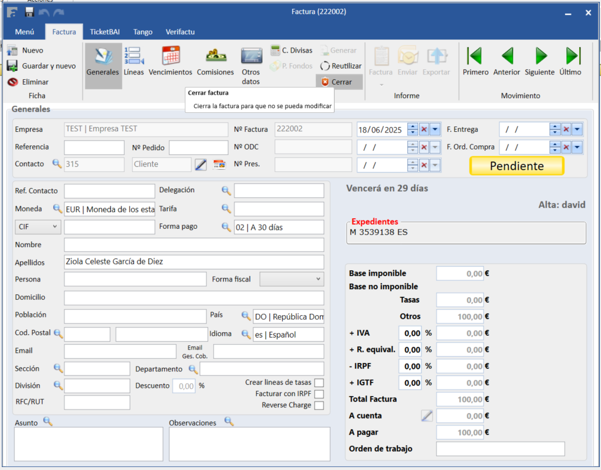Go to Siguiente record
This screenshot has height=470, width=601.
tap(540, 61)
